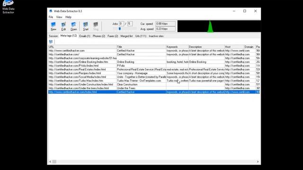303x170 pixels.
Task: Click the 'Online Booking' title cell
Action: pos(141,62)
